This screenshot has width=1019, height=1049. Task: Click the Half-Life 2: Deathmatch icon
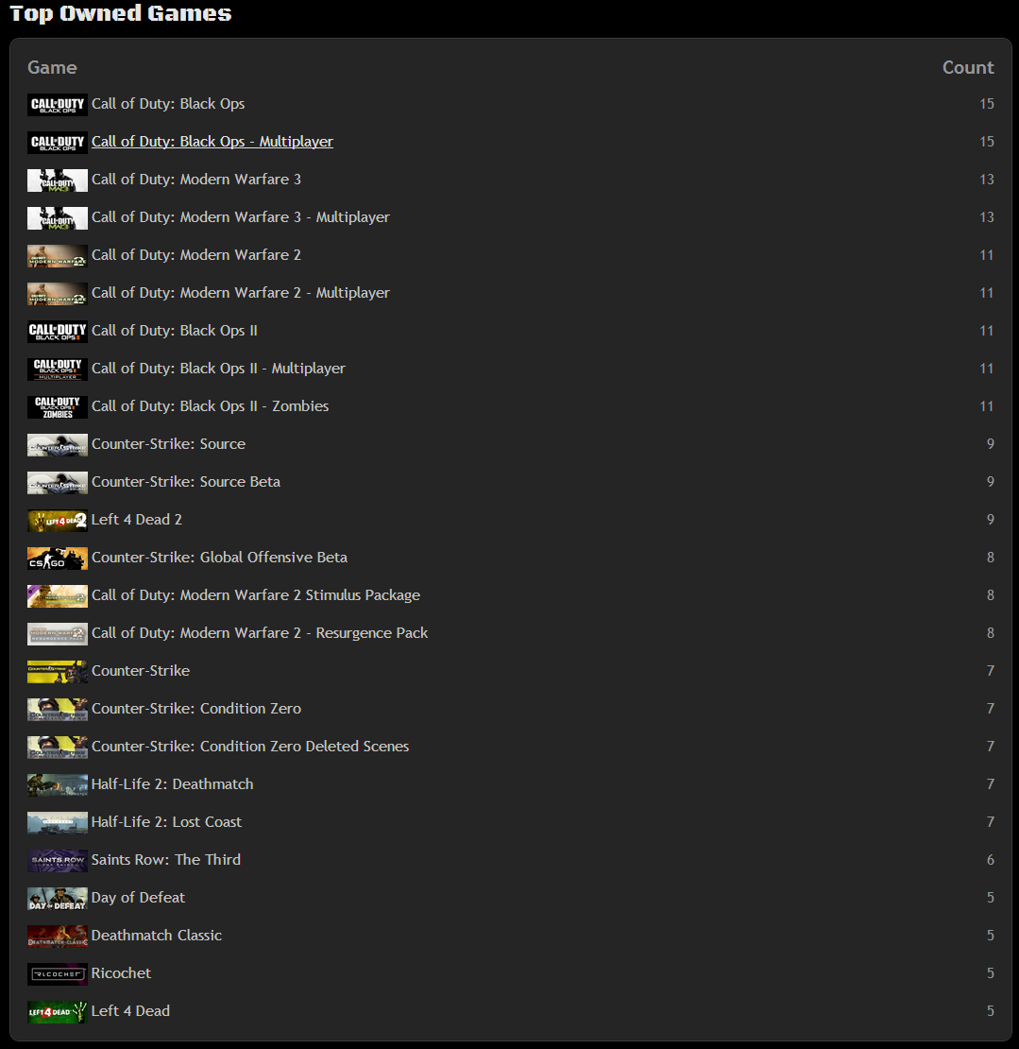click(x=58, y=784)
